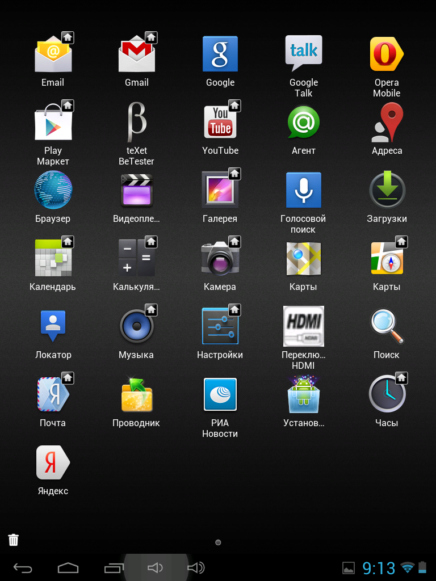Viewport: 436px width, 581px height.
Task: Open Загрузки downloads
Action: 387,190
